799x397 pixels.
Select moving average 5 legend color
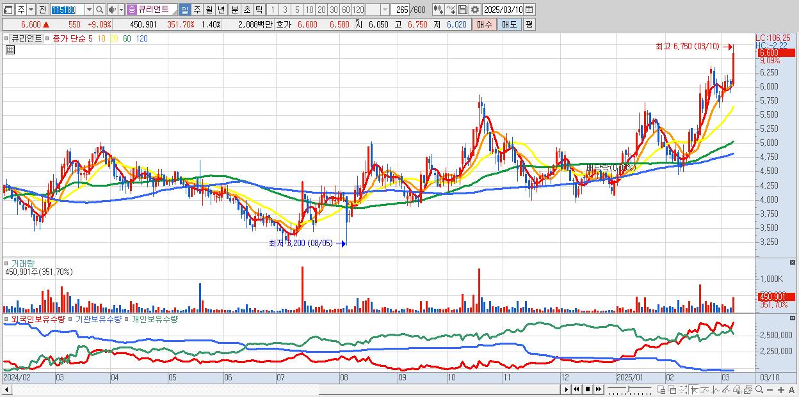click(90, 38)
